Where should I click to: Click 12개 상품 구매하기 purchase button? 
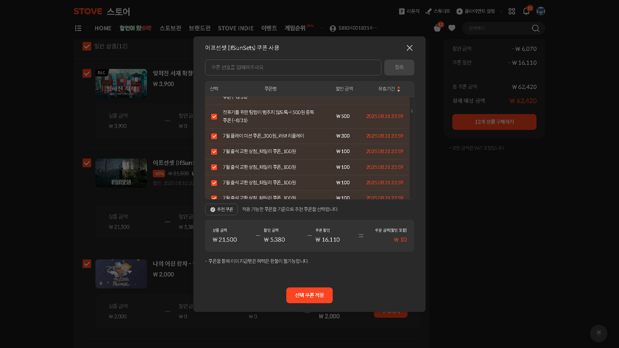(x=494, y=122)
